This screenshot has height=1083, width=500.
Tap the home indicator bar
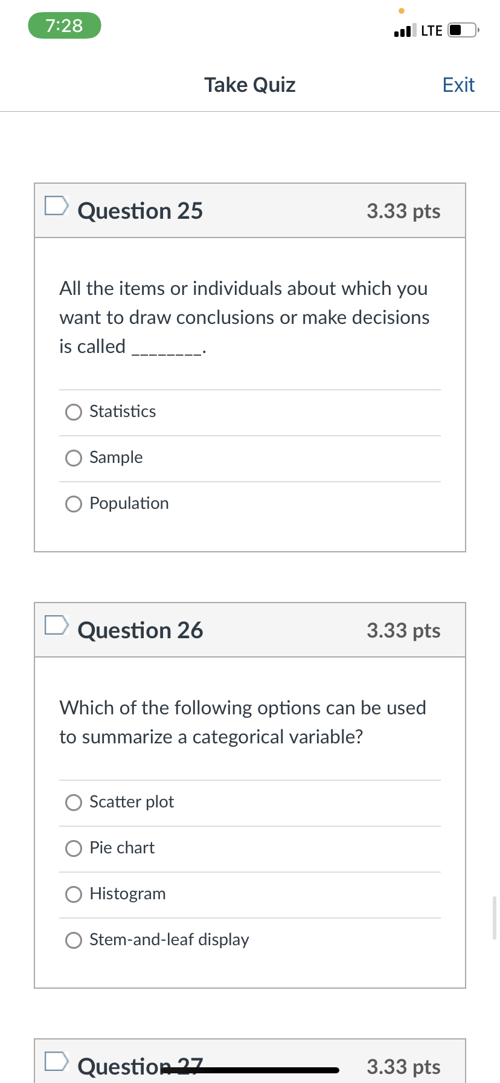[x=250, y=1070]
